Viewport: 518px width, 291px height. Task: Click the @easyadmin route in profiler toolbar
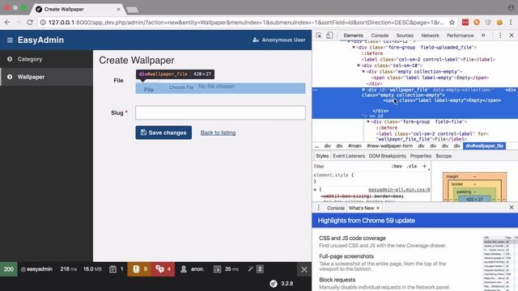36,269
